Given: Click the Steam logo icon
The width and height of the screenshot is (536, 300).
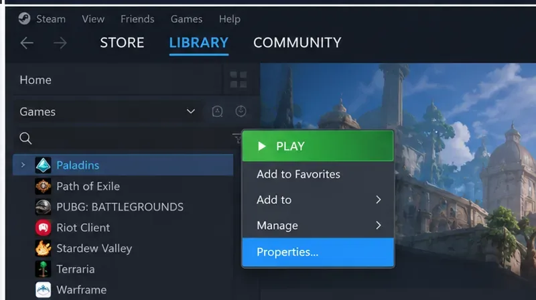Looking at the screenshot, I should pyautogui.click(x=24, y=19).
